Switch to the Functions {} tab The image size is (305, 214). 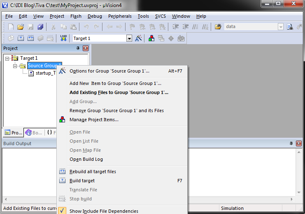click(x=51, y=132)
